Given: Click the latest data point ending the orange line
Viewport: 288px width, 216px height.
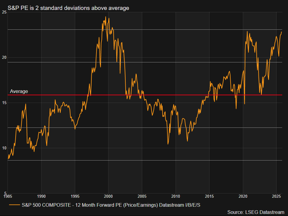Looking at the screenshot, I should (x=282, y=32).
